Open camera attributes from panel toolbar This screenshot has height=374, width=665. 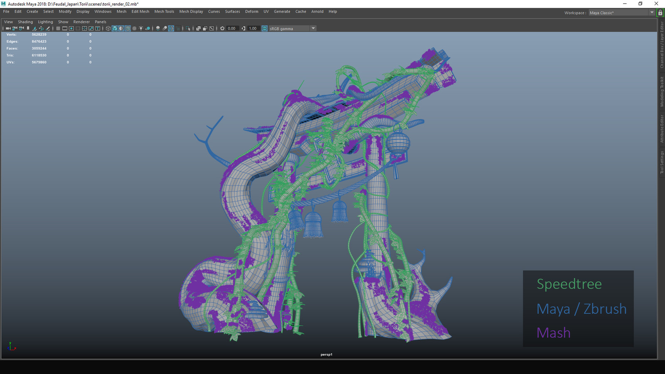[21, 28]
